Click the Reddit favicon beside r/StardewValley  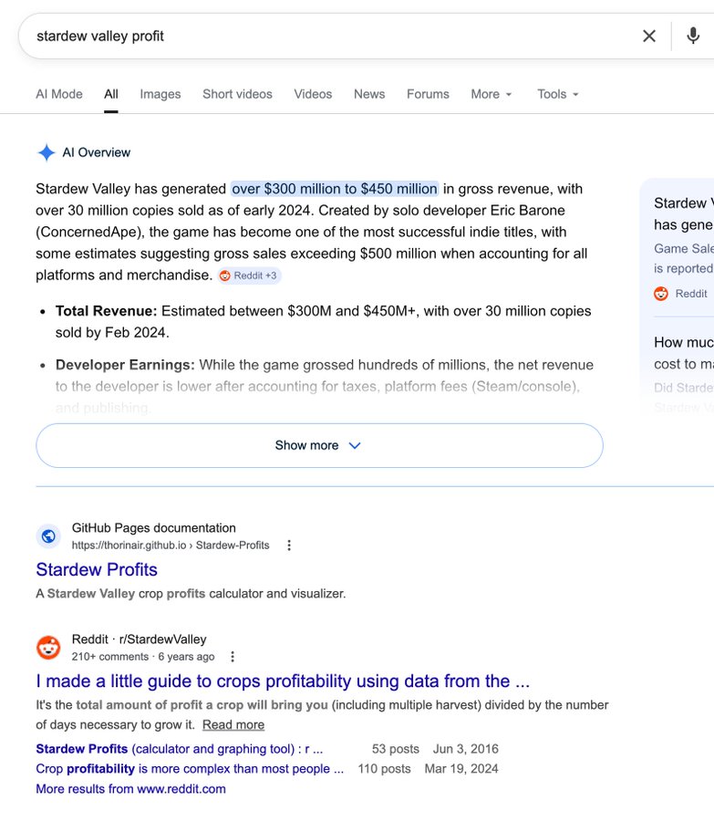click(x=48, y=648)
